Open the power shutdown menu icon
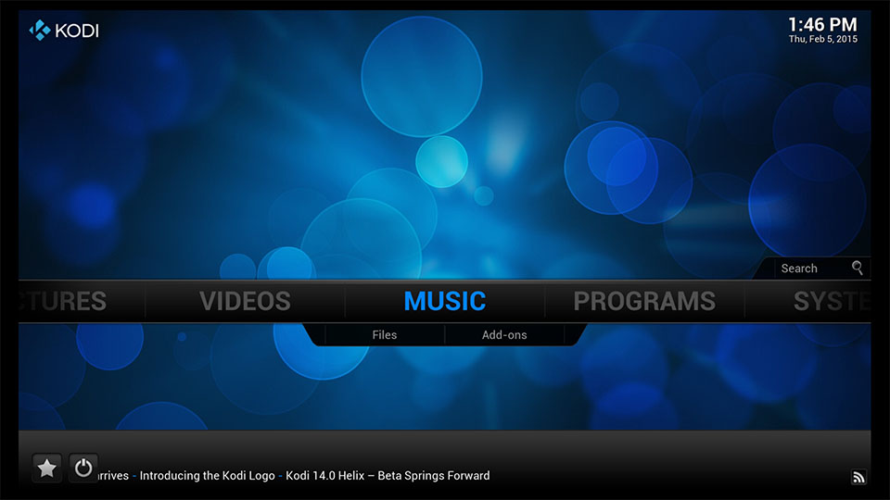 coord(83,468)
